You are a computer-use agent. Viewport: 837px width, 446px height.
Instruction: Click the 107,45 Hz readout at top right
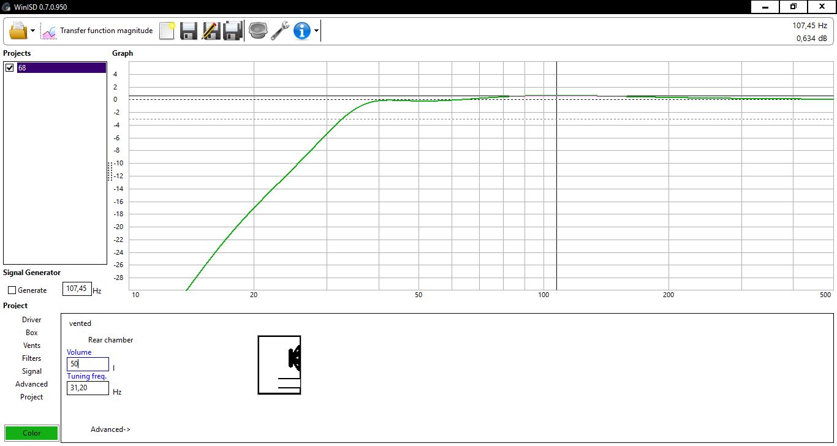[809, 25]
